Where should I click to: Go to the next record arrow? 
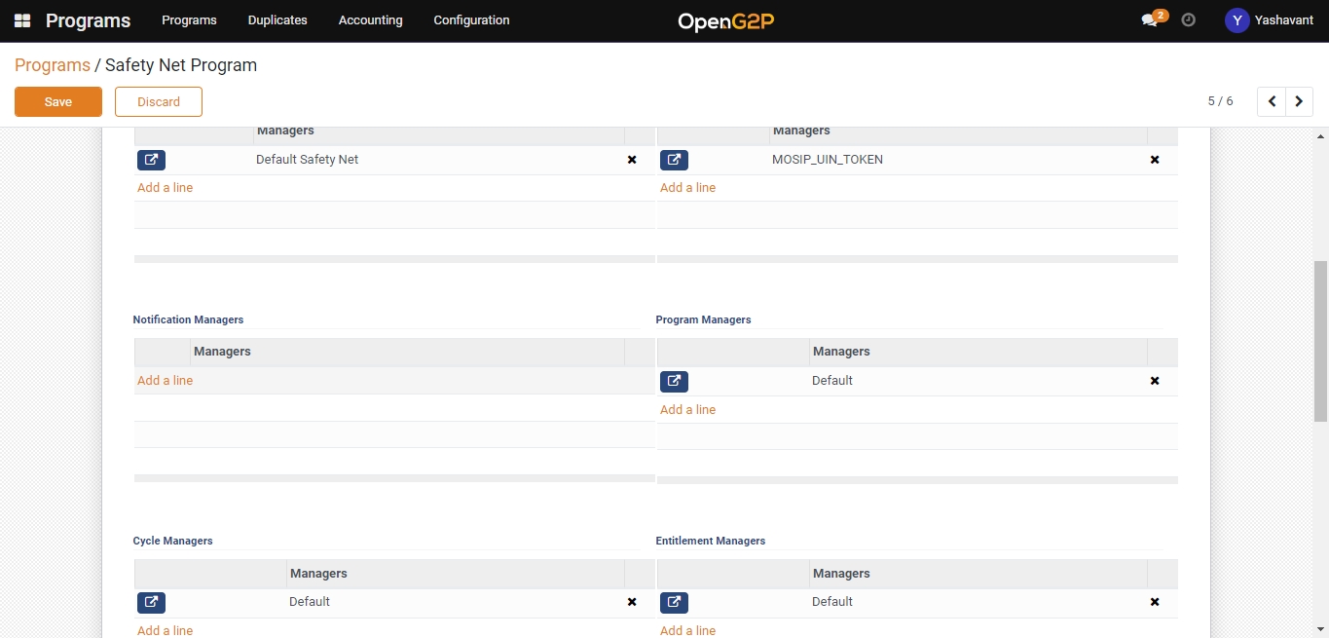(1299, 101)
